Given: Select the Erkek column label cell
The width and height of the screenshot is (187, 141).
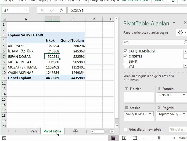Looking at the screenshot, I should pyautogui.click(x=52, y=40).
